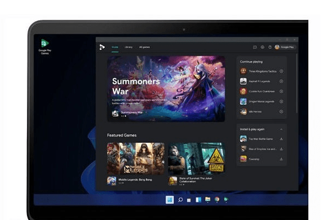Open the feedback speech-bubble icon in header
The height and width of the screenshot is (220, 321).
point(255,47)
